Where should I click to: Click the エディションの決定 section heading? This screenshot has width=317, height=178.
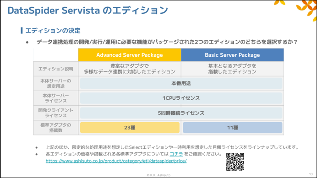tap(53, 31)
